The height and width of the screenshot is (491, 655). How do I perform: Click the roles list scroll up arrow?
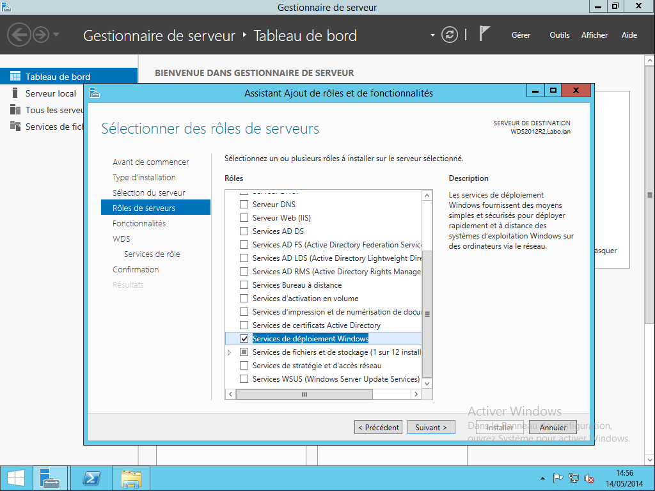point(427,196)
